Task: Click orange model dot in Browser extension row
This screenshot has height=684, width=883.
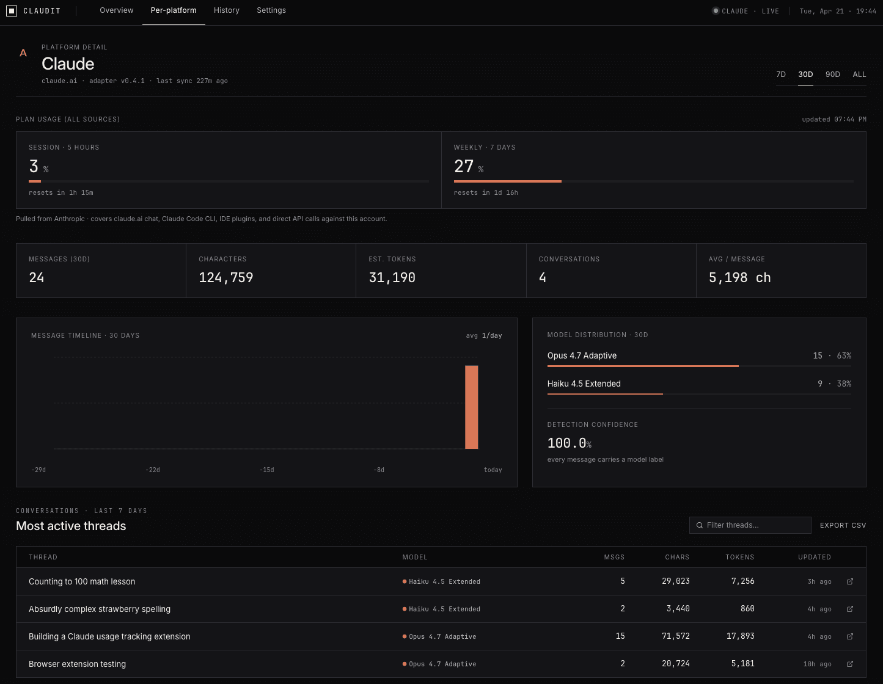Action: click(405, 664)
